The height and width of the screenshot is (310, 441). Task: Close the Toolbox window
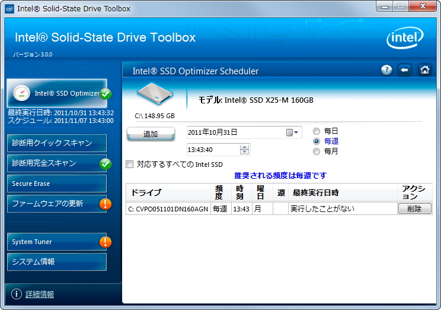pos(423,6)
